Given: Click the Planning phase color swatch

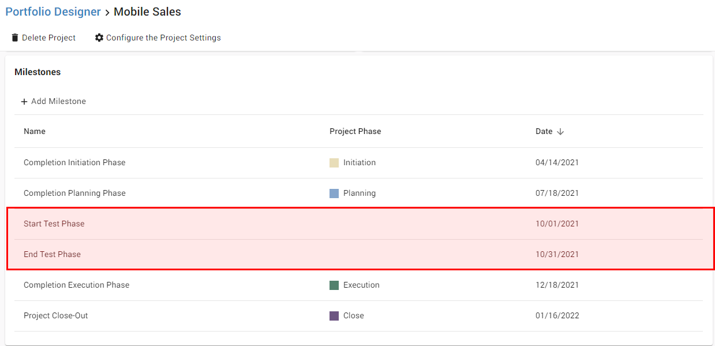Looking at the screenshot, I should pyautogui.click(x=334, y=194).
